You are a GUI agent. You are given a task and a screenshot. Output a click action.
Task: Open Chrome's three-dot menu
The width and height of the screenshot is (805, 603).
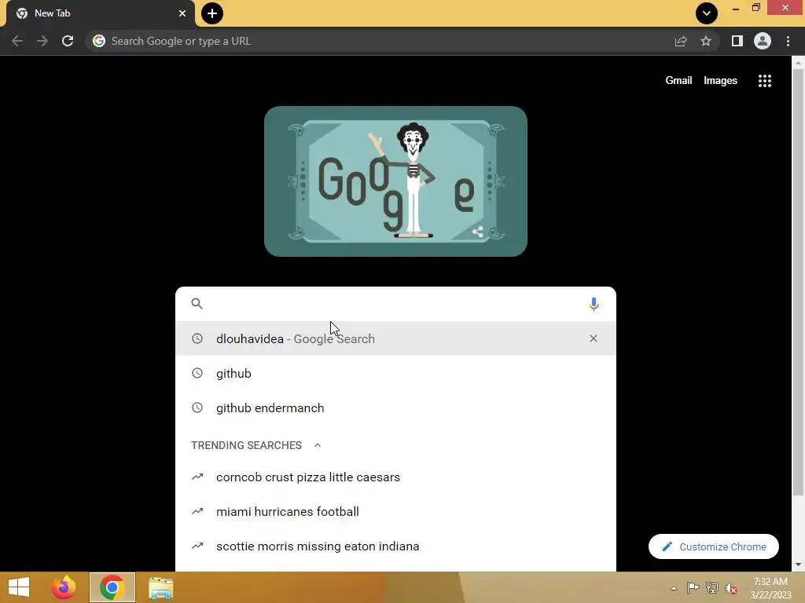[x=788, y=41]
